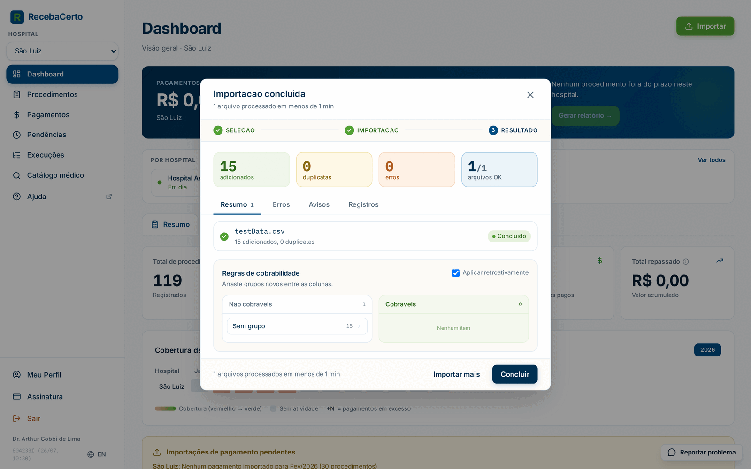Image resolution: width=751 pixels, height=469 pixels.
Task: Click the Execuções list icon
Action: coord(17,155)
